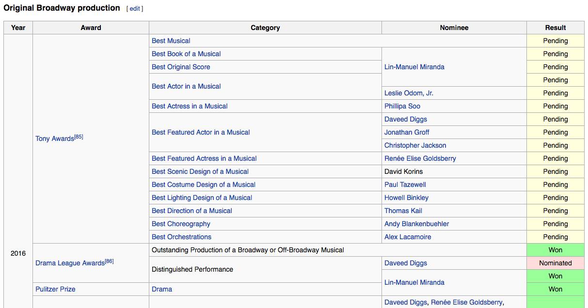The width and height of the screenshot is (588, 308).
Task: Open the Drama League Awards link
Action: tap(70, 263)
